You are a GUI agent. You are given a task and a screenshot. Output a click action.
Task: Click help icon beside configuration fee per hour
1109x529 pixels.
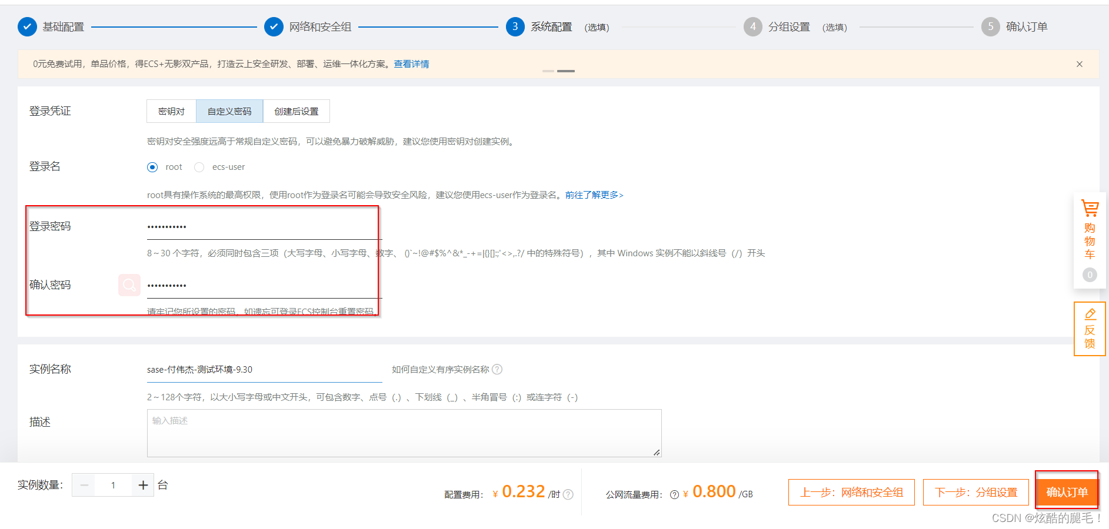[x=568, y=494]
